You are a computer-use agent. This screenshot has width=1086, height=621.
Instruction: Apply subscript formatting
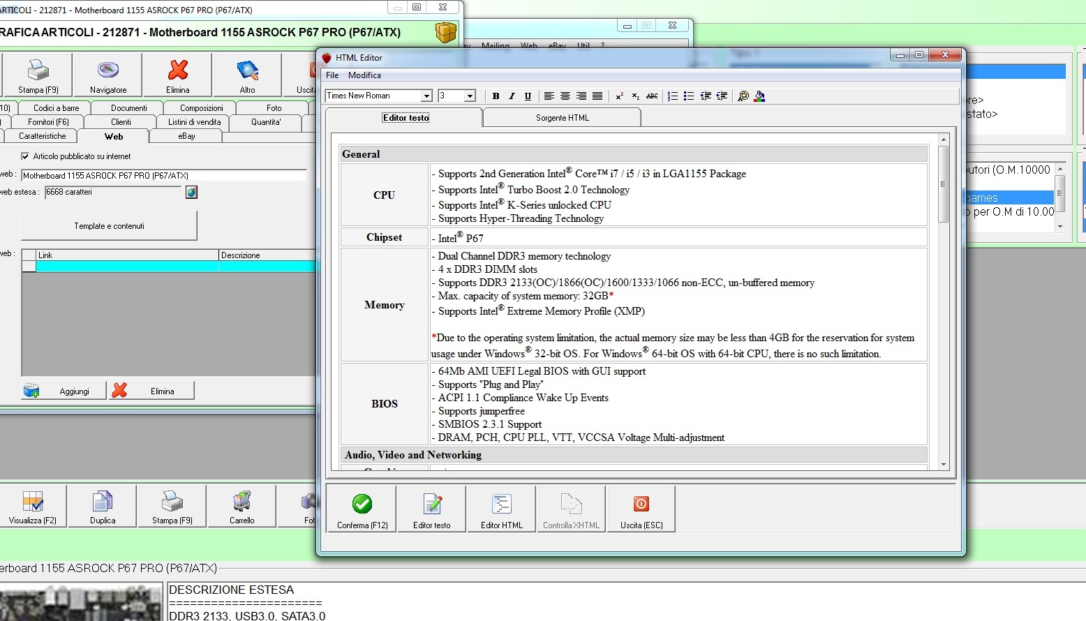pyautogui.click(x=635, y=96)
